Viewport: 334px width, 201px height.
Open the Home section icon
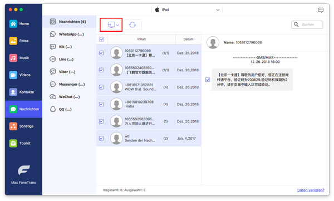tap(13, 23)
